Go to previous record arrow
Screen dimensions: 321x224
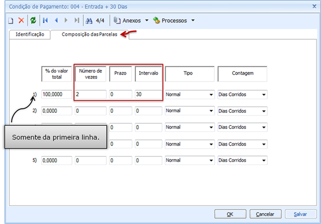(56, 20)
